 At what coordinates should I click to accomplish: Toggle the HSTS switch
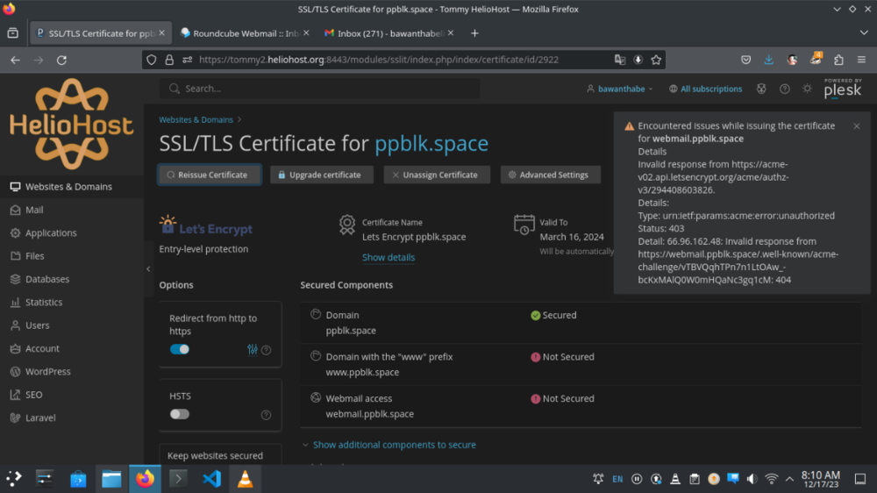pos(180,414)
